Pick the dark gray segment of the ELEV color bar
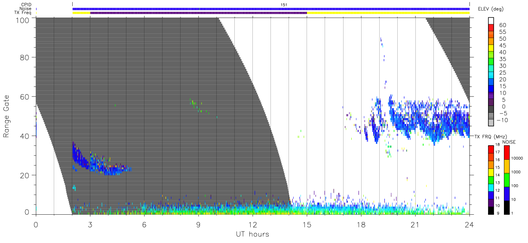The image size is (528, 243). click(x=491, y=109)
